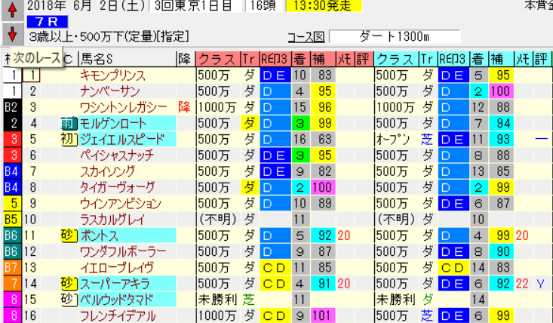553x323 pixels.
Task: Select horse ナンベーサン
Action: (109, 91)
